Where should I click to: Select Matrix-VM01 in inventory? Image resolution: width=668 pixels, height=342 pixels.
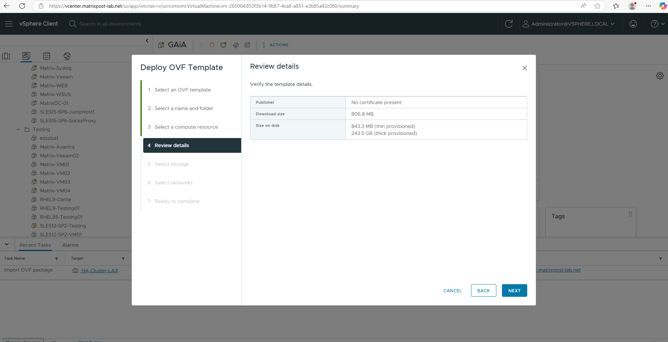[54, 164]
